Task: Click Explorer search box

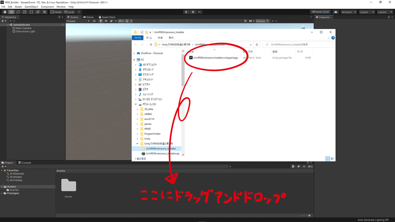Action: pos(298,45)
